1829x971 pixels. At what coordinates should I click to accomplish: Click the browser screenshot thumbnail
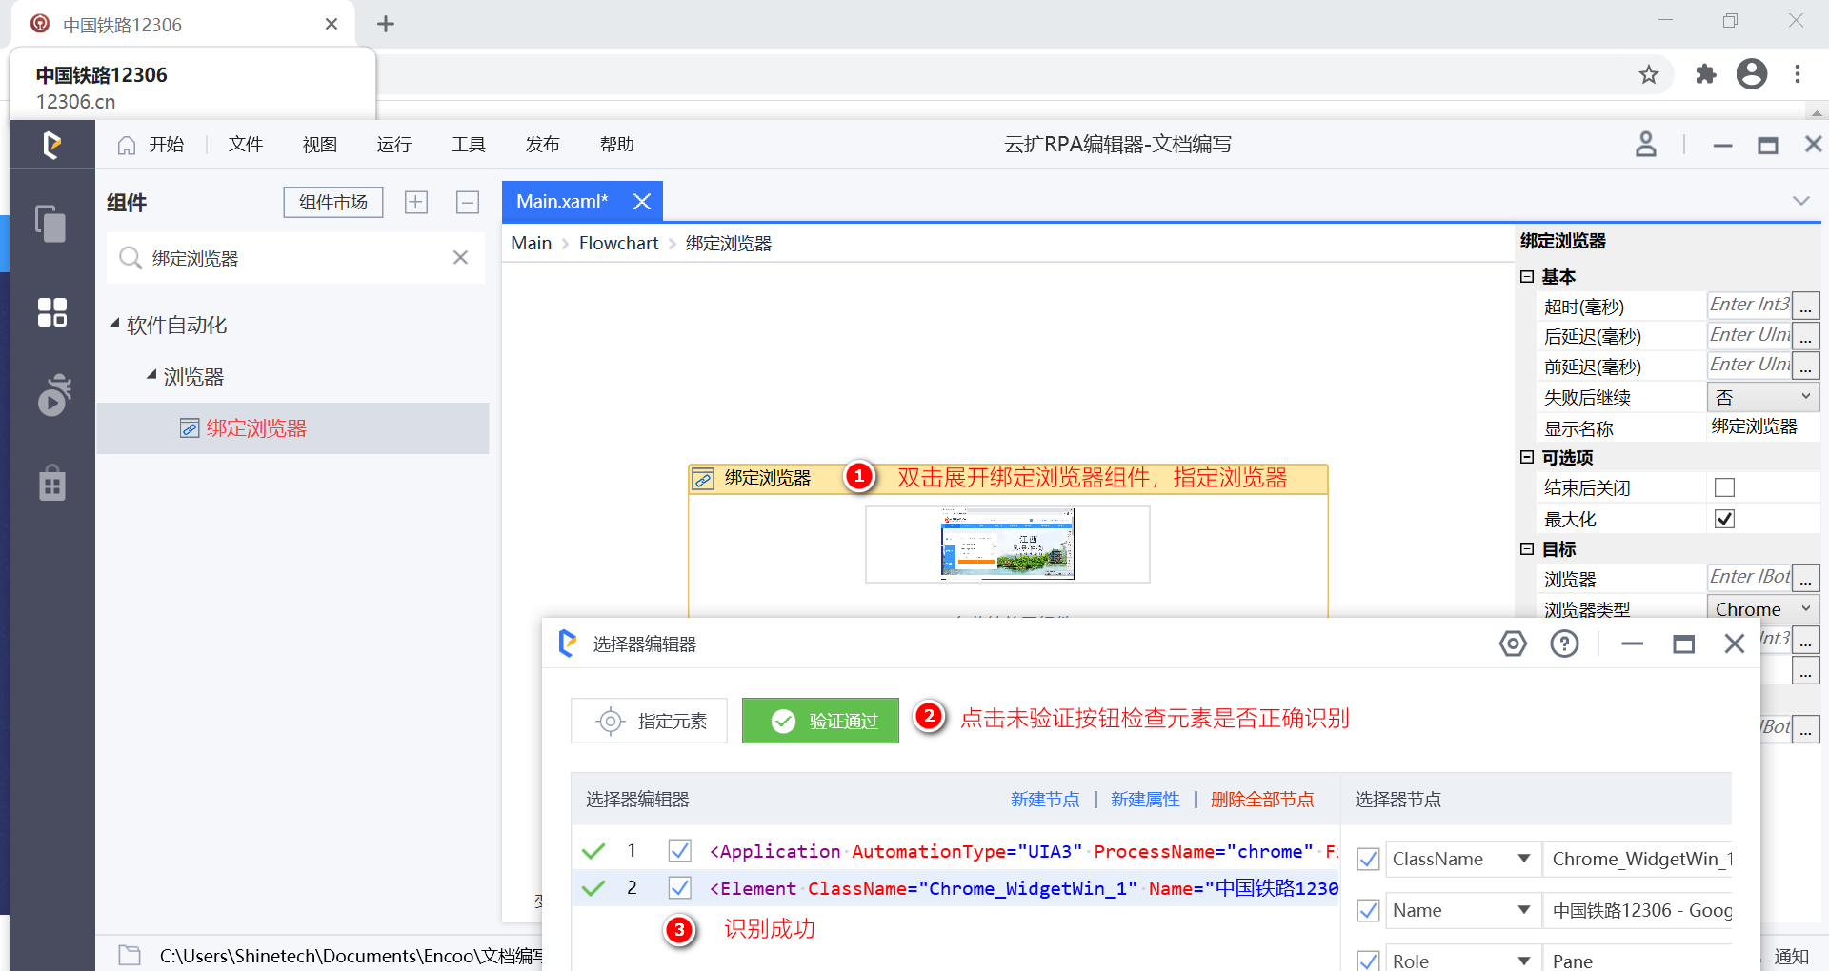(1007, 544)
